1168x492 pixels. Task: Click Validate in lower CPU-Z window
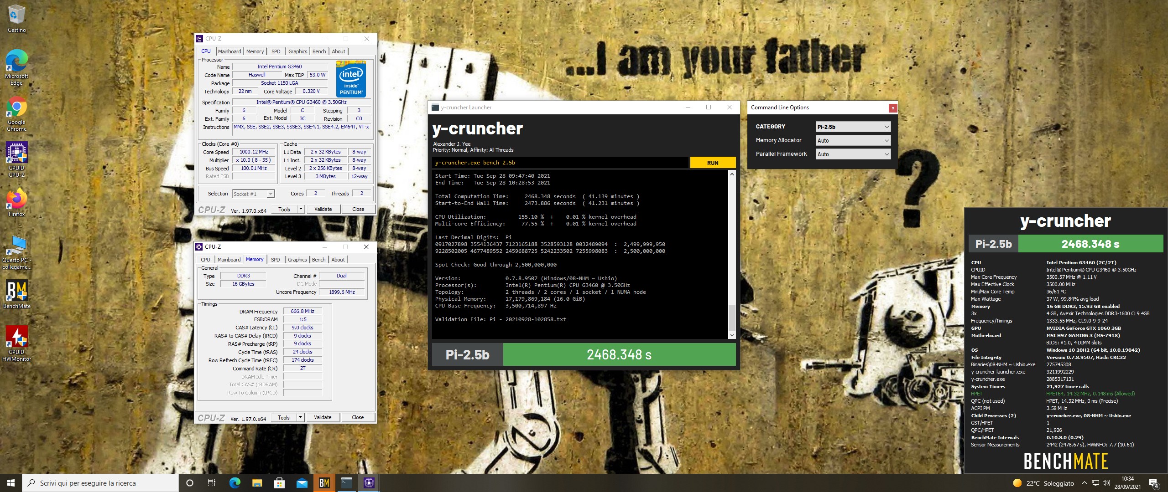(x=323, y=417)
